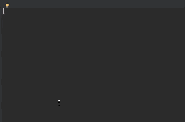This screenshot has height=122, width=185.
Task: Click the editor where the I-beam pointer rests
Action: tap(59, 103)
